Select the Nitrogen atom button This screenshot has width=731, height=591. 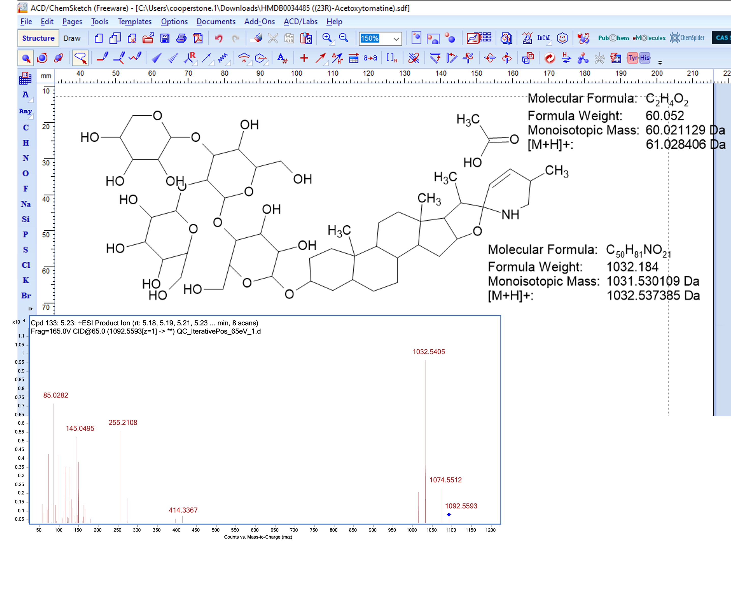25,158
